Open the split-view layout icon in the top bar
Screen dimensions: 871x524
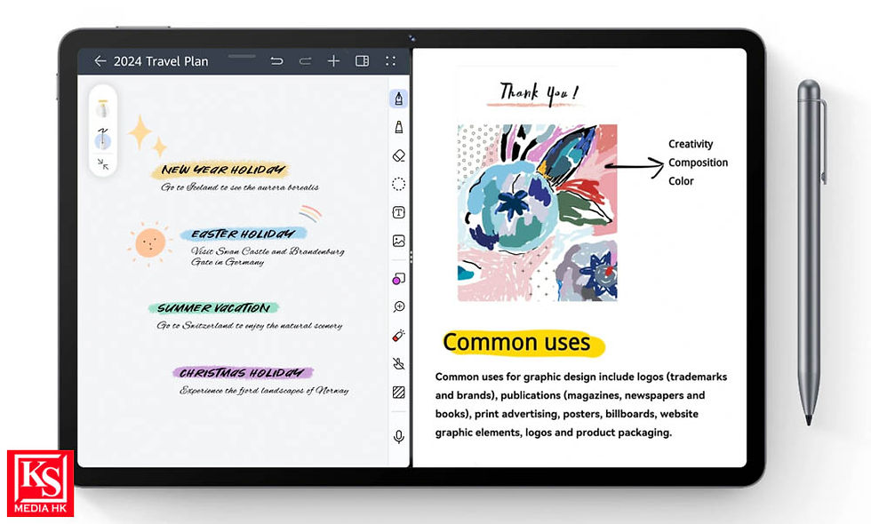coord(363,61)
